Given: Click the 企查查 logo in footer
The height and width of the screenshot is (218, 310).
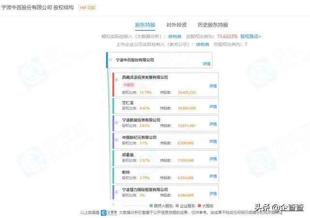Looking at the screenshot, I should pos(109,213).
